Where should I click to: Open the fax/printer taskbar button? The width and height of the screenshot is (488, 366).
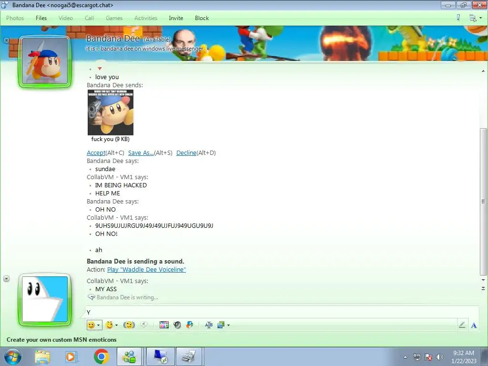189,356
